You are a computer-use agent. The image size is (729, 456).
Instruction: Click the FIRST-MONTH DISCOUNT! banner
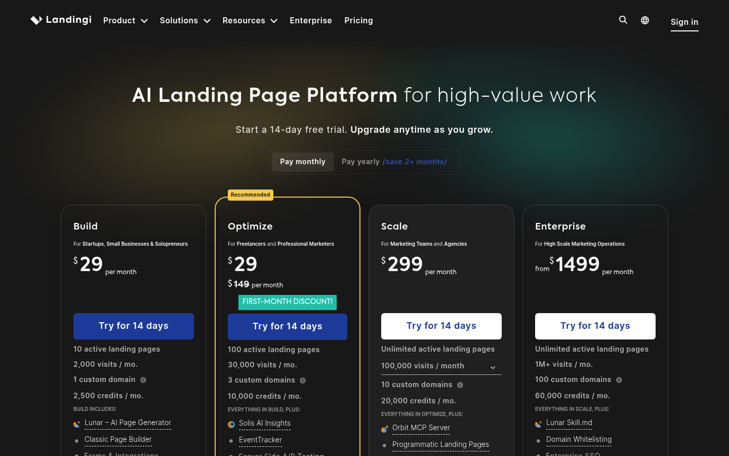coord(288,301)
